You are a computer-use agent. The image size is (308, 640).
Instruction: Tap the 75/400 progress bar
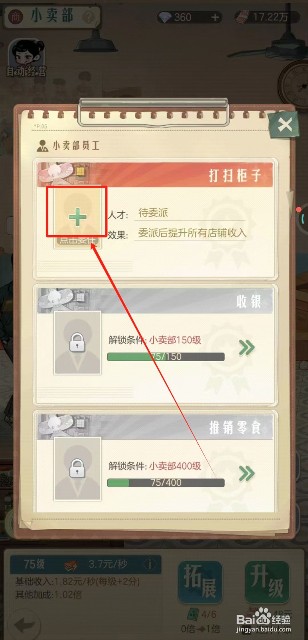166,482
